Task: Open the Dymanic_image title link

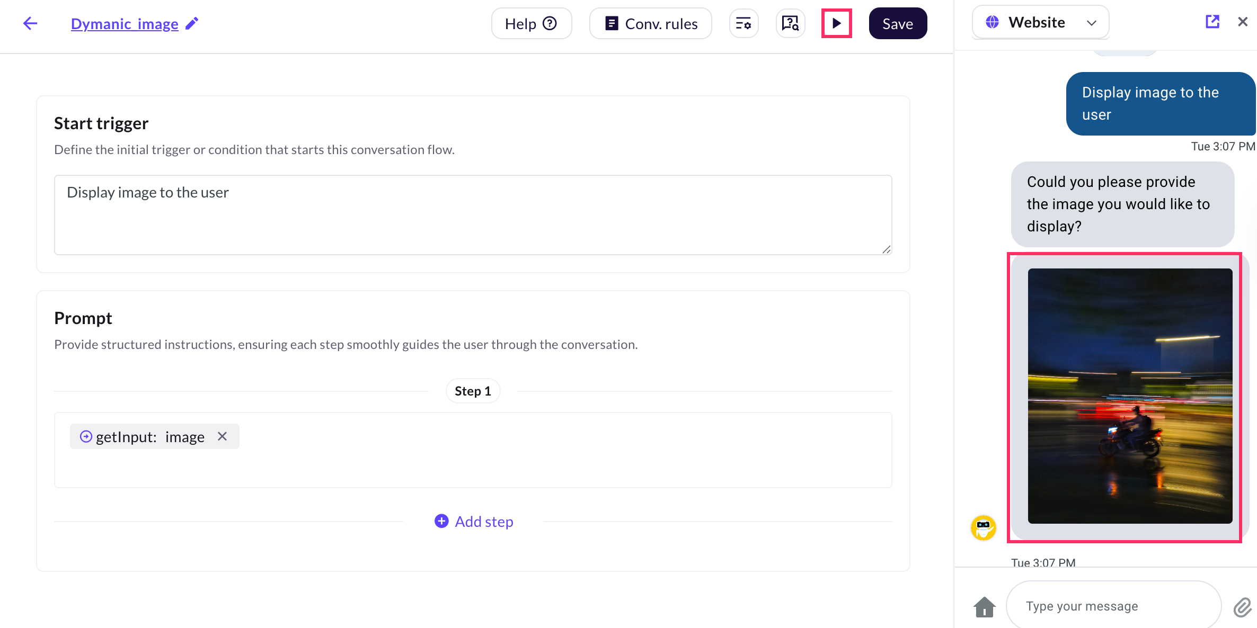Action: (x=125, y=24)
